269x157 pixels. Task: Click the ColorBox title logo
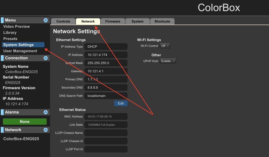pyautogui.click(x=219, y=8)
